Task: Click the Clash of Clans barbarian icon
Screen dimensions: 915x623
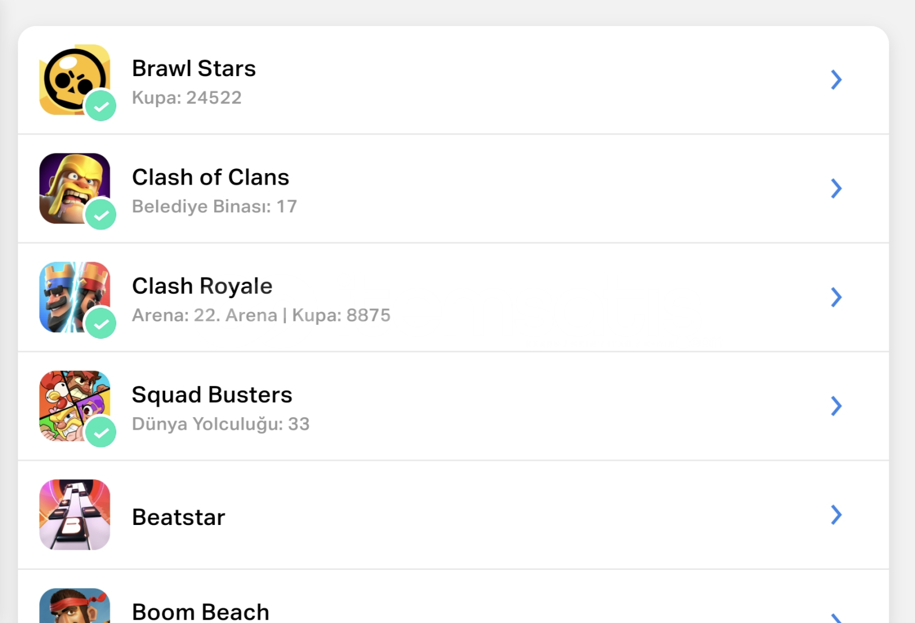Action: click(72, 185)
